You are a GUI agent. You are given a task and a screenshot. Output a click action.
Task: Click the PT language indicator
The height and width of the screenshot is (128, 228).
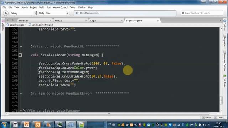(110, 124)
